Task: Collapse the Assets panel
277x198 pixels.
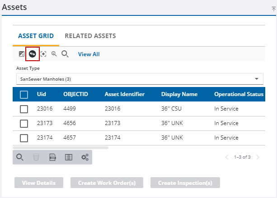Action: click(x=273, y=8)
